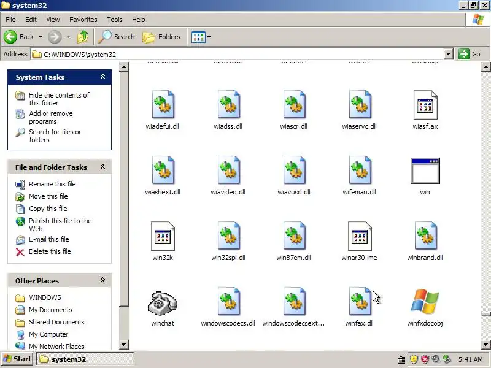Image resolution: width=491 pixels, height=368 pixels.
Task: Select the win32k file icon
Action: tap(163, 236)
